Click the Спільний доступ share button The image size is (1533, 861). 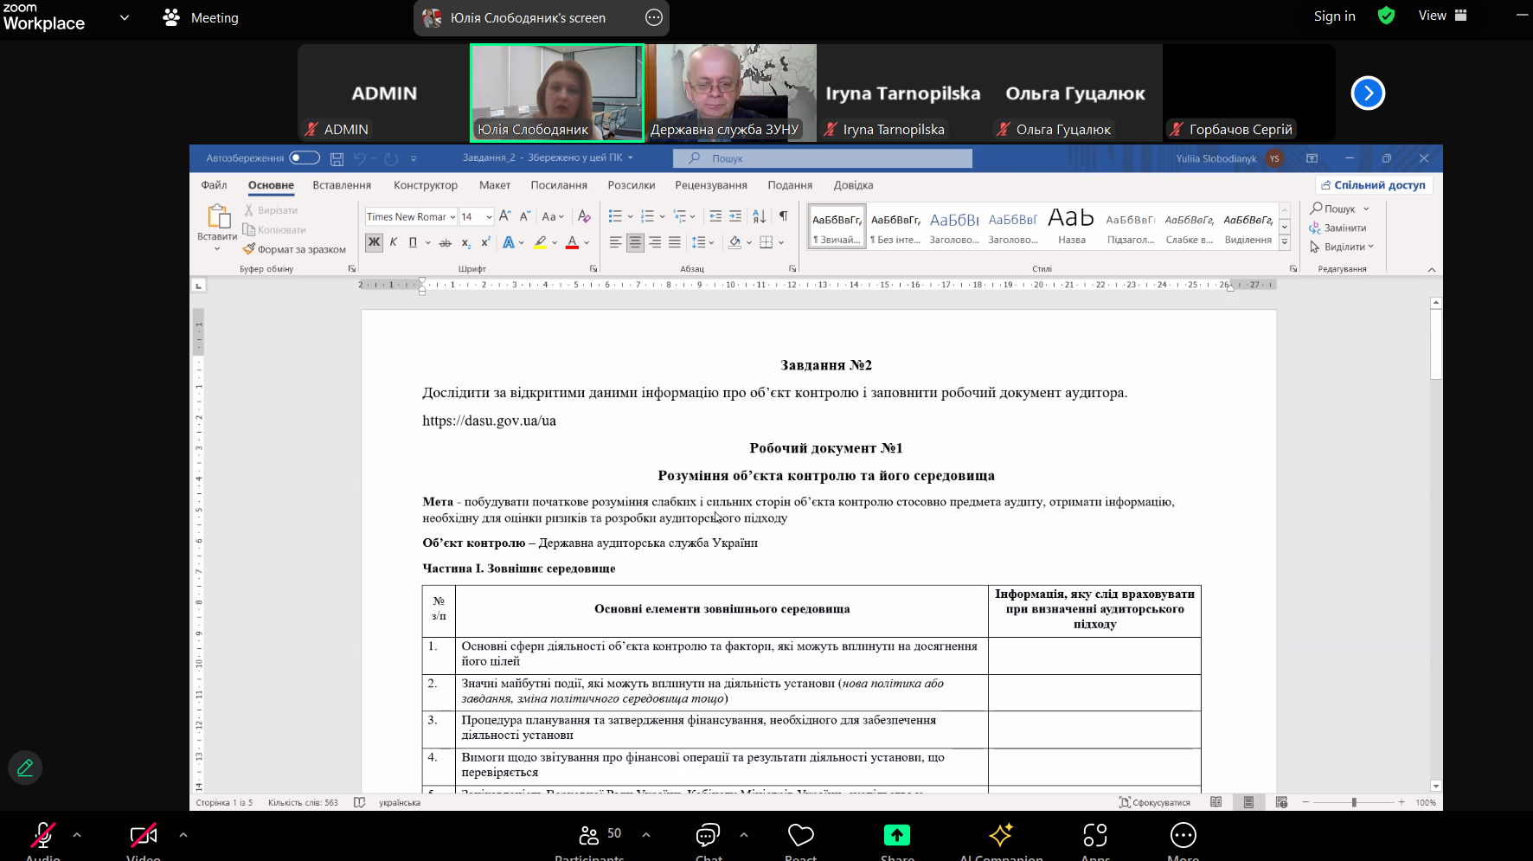point(1374,185)
